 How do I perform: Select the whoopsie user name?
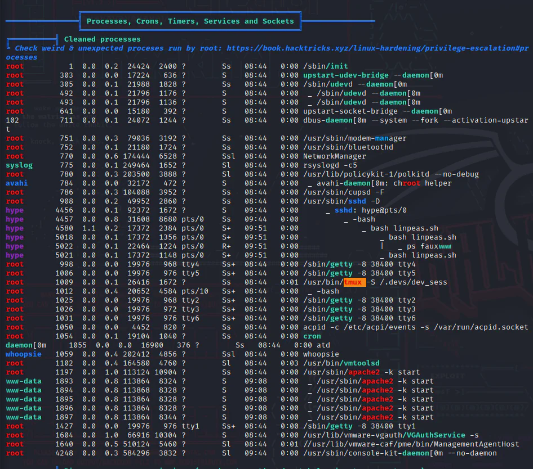24,354
